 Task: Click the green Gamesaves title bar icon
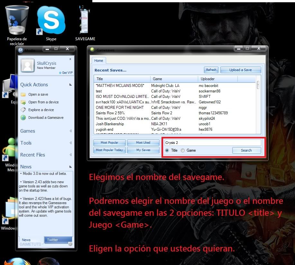[92, 50]
